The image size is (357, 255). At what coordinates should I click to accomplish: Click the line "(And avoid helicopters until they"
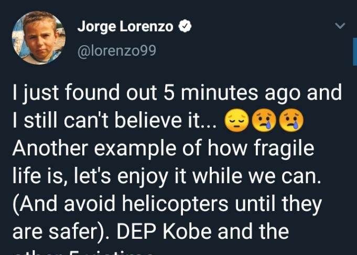[166, 204]
